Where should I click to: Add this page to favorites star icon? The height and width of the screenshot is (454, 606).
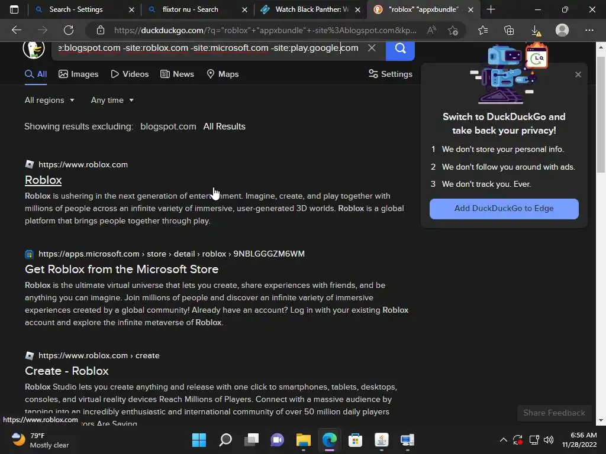click(453, 30)
